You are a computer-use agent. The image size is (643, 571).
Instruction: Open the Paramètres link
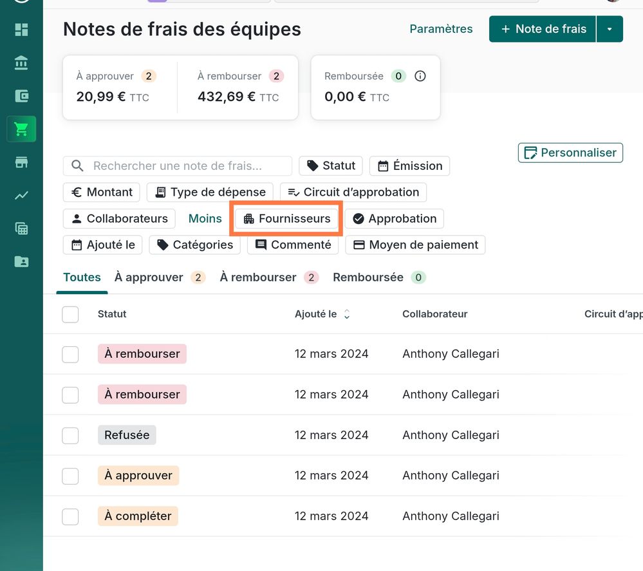[x=441, y=29]
